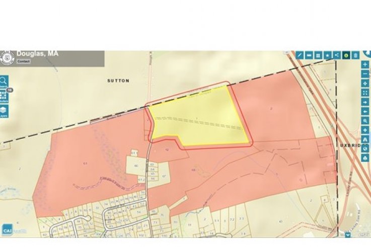
Task: Open the Search panel
Action: pyautogui.click(x=4, y=81)
